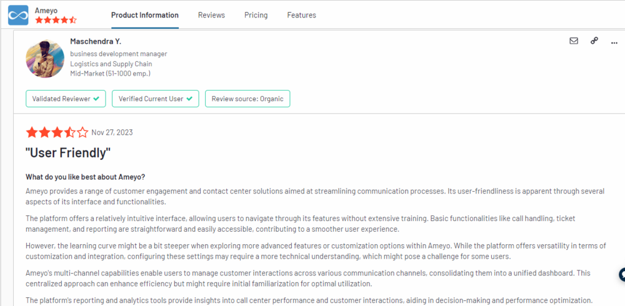Open the "User Friendly" review title

68,153
